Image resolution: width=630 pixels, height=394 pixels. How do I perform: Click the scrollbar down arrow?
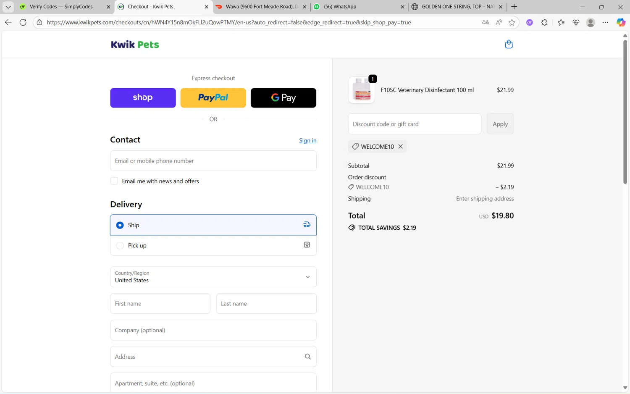(x=625, y=388)
